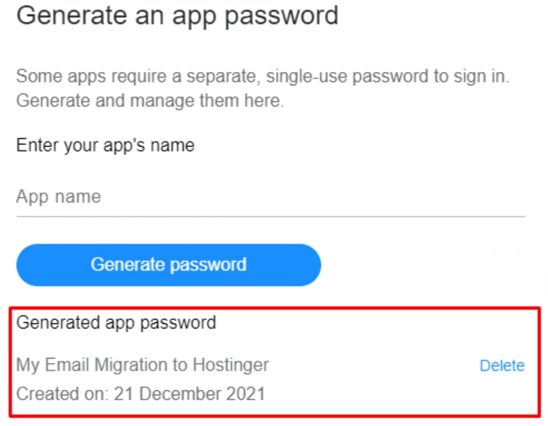The width and height of the screenshot is (548, 426).
Task: Select the 'Generate an app password' heading
Action: pyautogui.click(x=177, y=15)
